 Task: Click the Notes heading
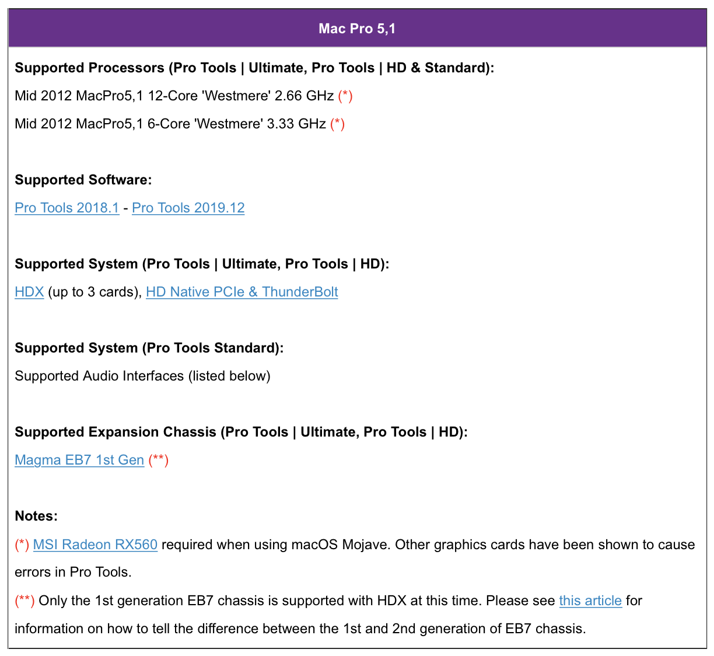click(36, 516)
